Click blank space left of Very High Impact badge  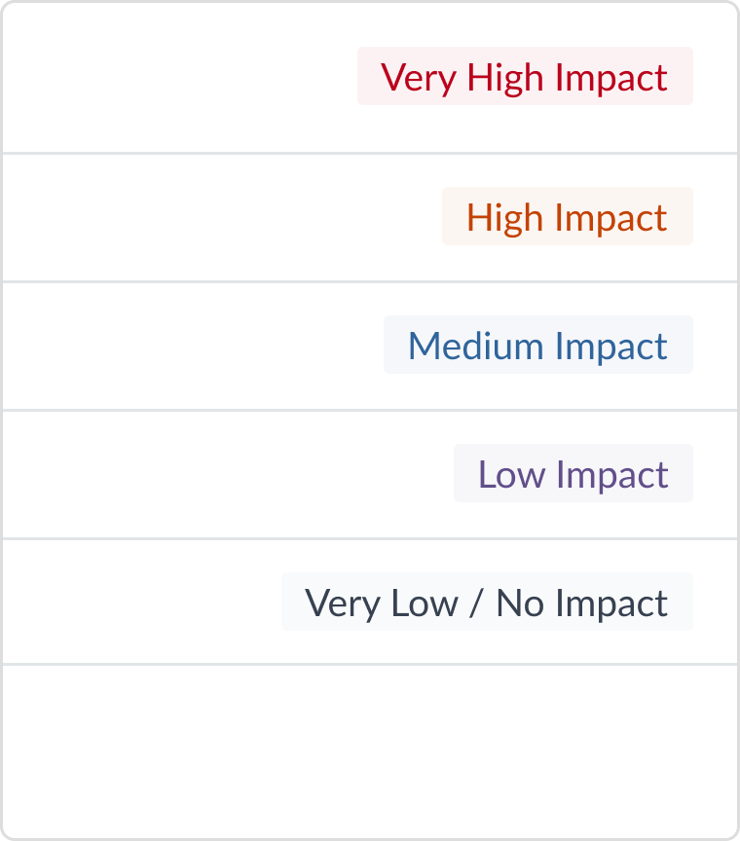[175, 78]
